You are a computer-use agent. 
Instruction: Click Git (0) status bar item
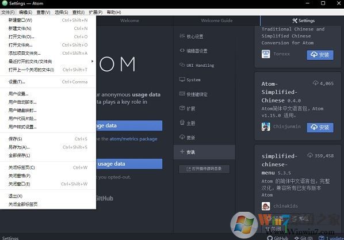[304, 238]
